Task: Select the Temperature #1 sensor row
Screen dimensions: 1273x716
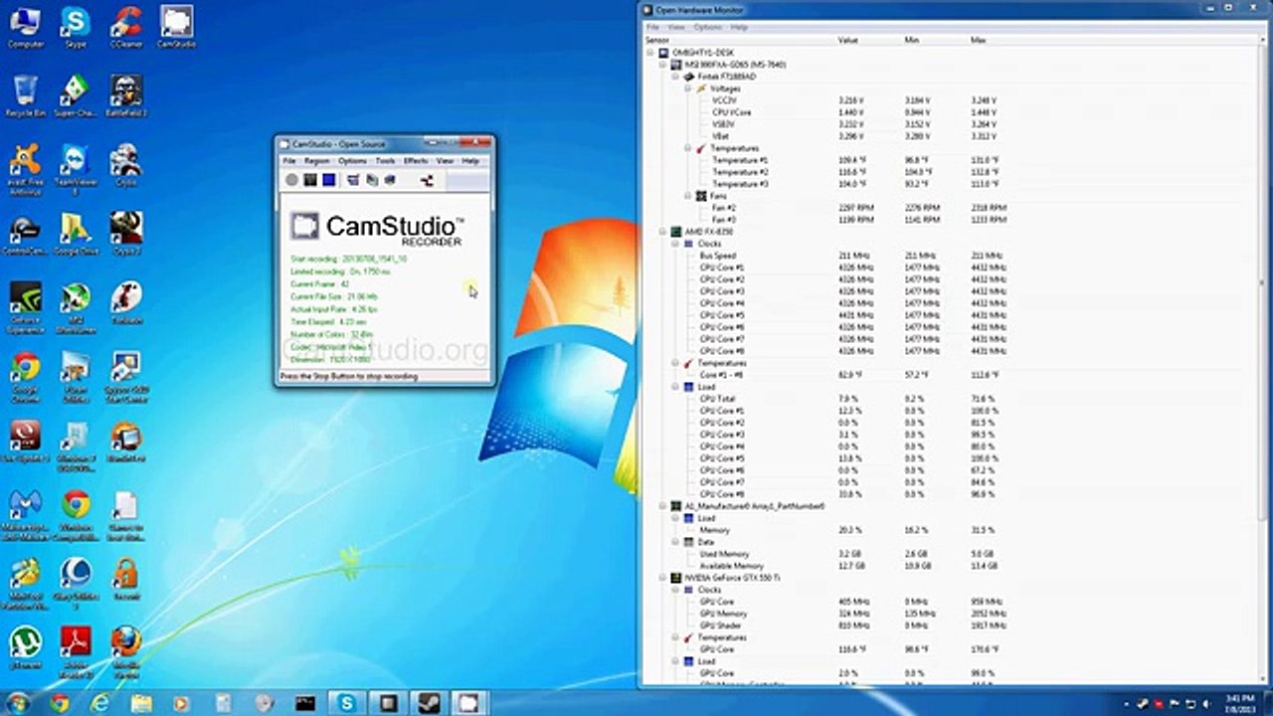Action: point(740,160)
